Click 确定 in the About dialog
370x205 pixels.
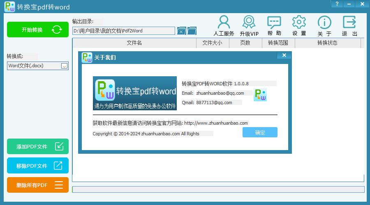260,132
